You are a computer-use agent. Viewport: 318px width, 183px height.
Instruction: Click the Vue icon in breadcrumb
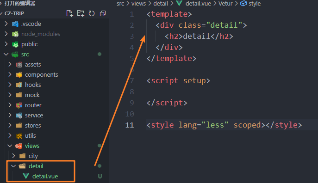click(x=179, y=3)
